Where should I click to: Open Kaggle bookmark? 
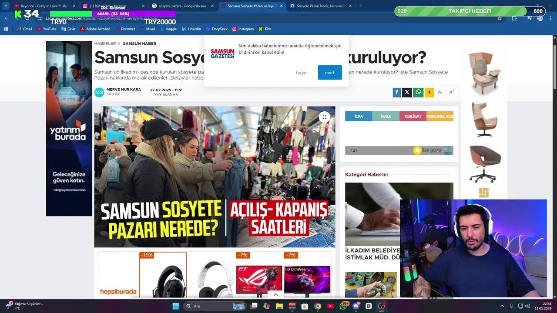pos(168,29)
